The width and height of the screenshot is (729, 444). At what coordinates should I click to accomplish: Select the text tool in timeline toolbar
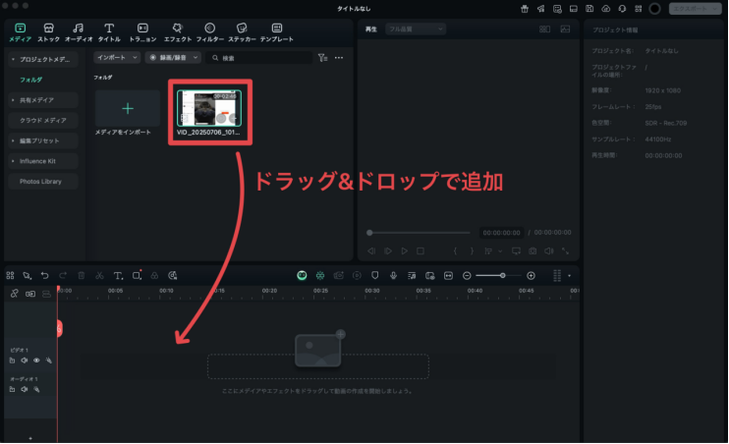(118, 276)
